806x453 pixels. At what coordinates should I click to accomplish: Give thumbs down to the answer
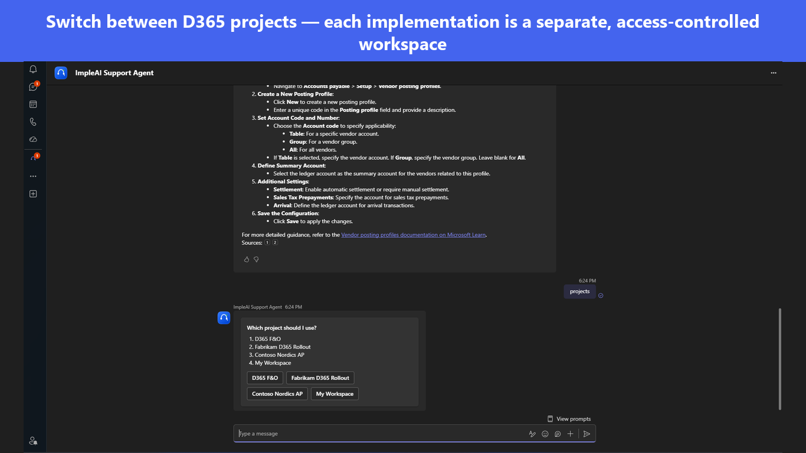click(x=256, y=259)
